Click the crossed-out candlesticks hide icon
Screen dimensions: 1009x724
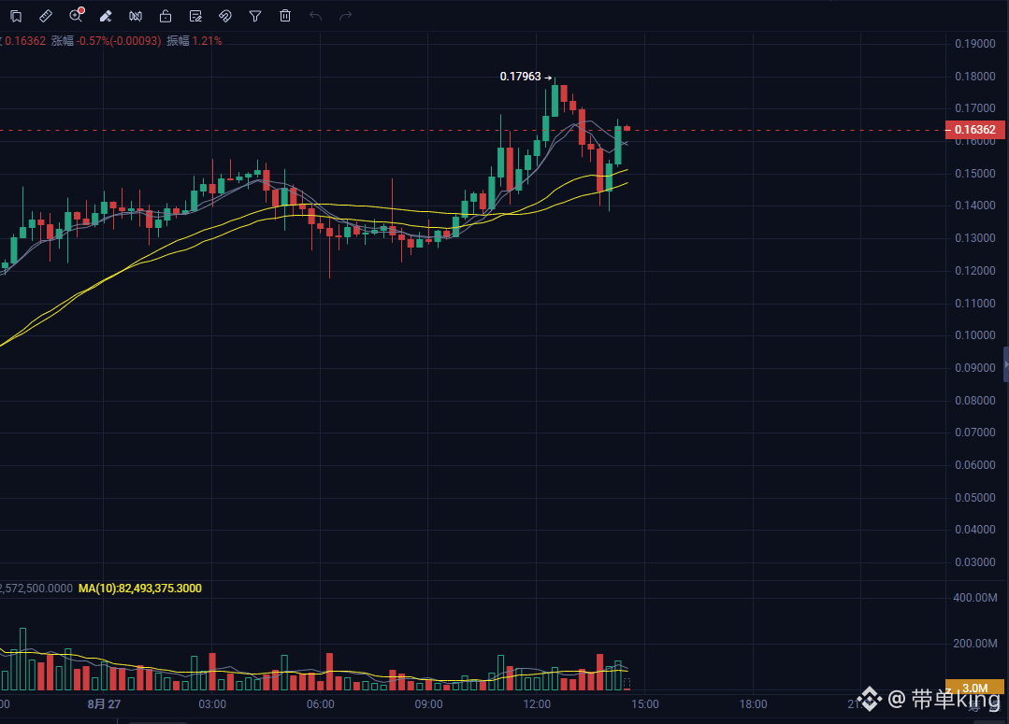tap(136, 16)
